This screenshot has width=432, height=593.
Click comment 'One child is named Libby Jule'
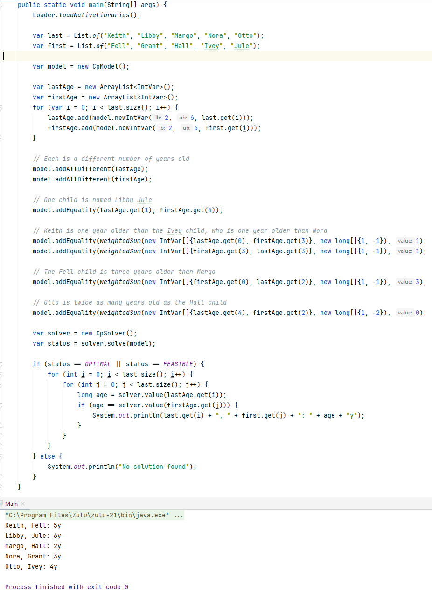tap(92, 200)
